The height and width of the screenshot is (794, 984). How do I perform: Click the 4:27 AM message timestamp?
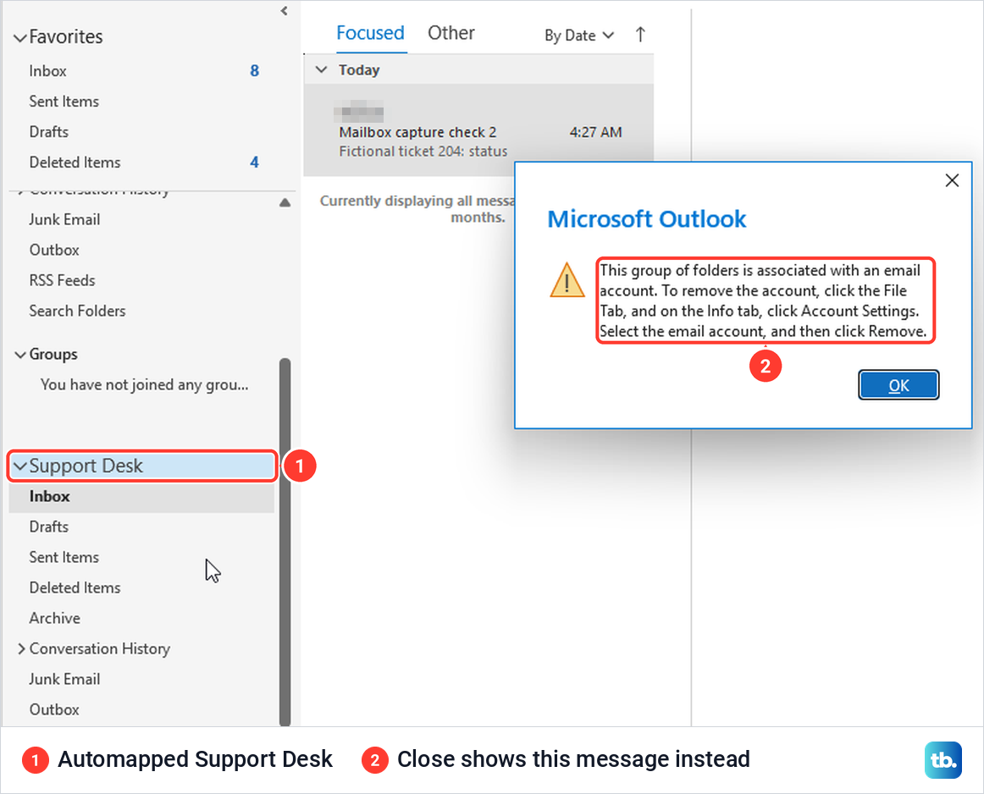pos(595,132)
